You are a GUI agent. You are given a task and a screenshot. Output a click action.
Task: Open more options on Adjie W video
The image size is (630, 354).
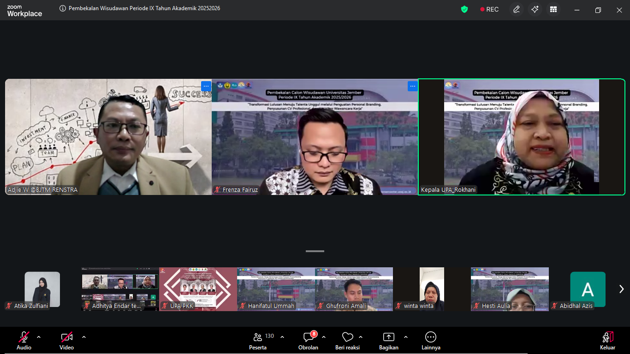click(206, 86)
